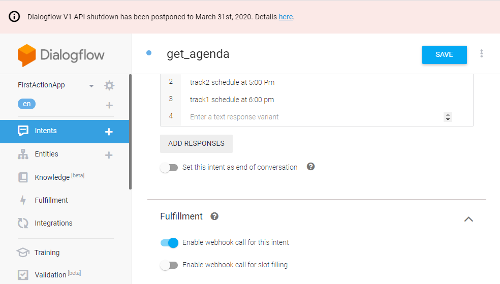The width and height of the screenshot is (500, 284).
Task: Open the three-dot more options menu
Action: point(482,54)
